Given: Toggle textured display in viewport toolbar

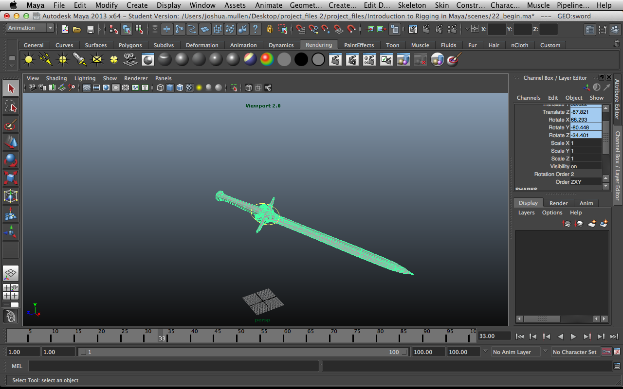Looking at the screenshot, I should pos(189,88).
